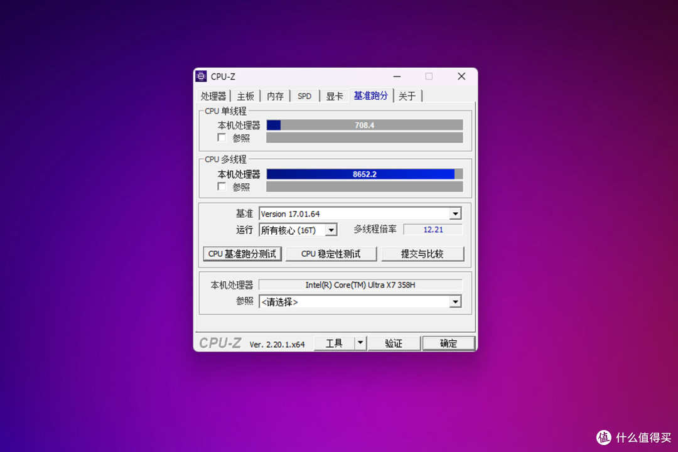Enable 参照 checkbox under CPU 多线程
This screenshot has height=452, width=678.
[x=222, y=187]
